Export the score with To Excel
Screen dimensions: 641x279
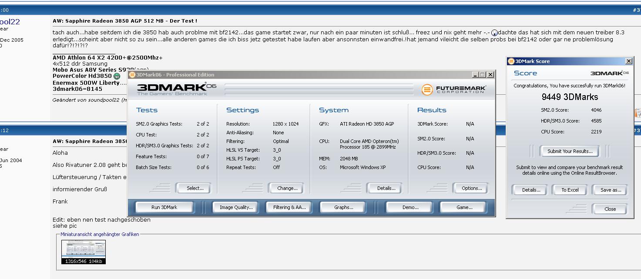[x=570, y=190]
